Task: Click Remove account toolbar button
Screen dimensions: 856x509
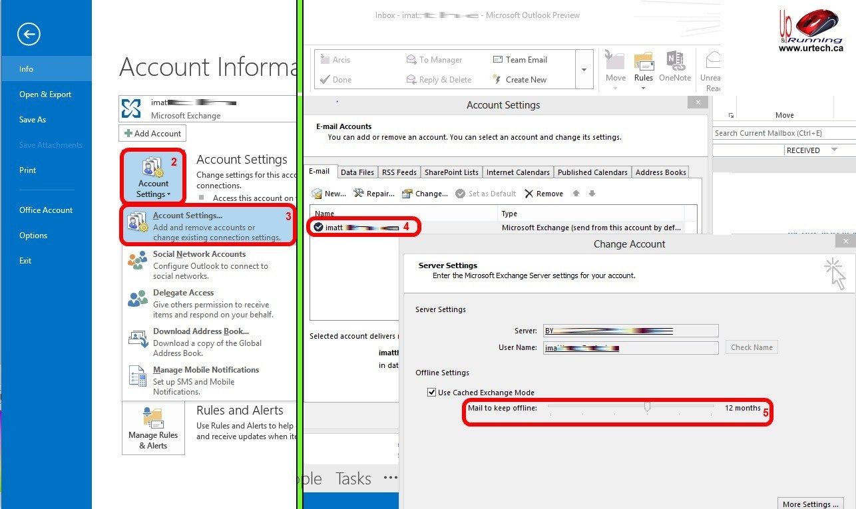Action: click(x=543, y=194)
